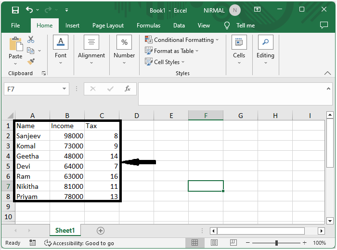Screen dimensions: 337x250
Task: Click the Format Painter brush icon
Action: tap(31, 62)
